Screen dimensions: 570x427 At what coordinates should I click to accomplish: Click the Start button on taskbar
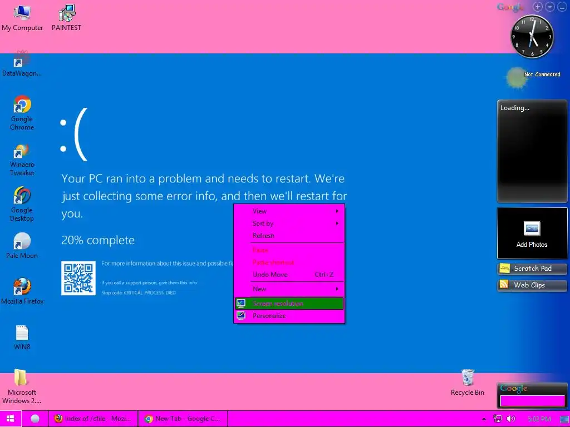(10, 419)
